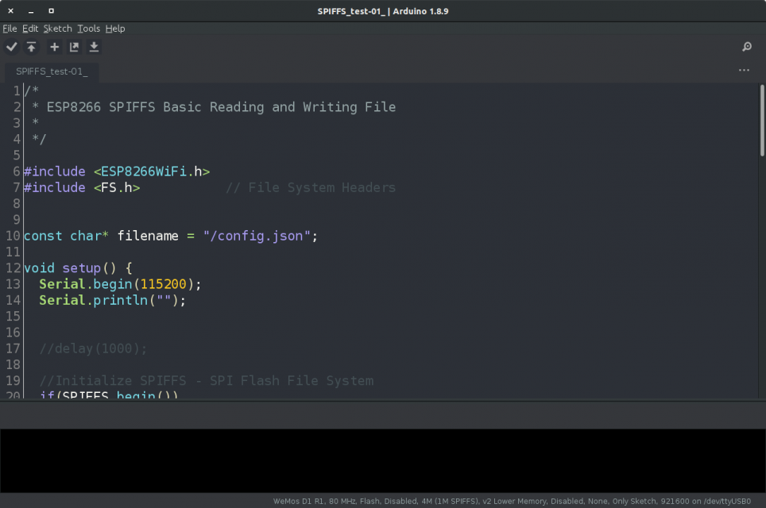This screenshot has height=508, width=766.
Task: Open an existing sketch via the open icon
Action: point(74,47)
